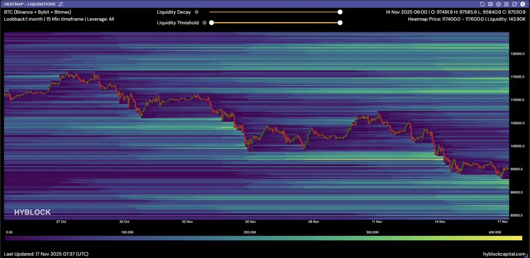Screen dimensions: 530x258
Task: Click the 200.00K color scale label
Action: coord(250,232)
